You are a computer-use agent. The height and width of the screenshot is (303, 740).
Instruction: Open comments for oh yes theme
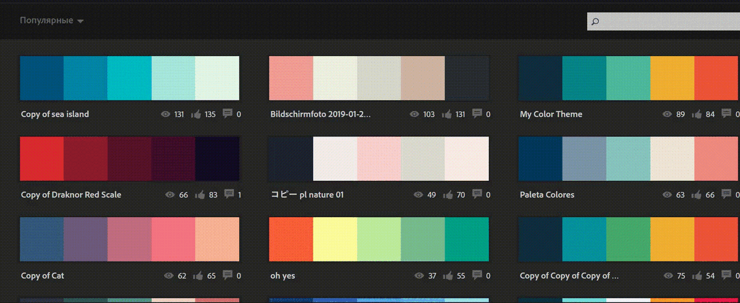coord(477,275)
